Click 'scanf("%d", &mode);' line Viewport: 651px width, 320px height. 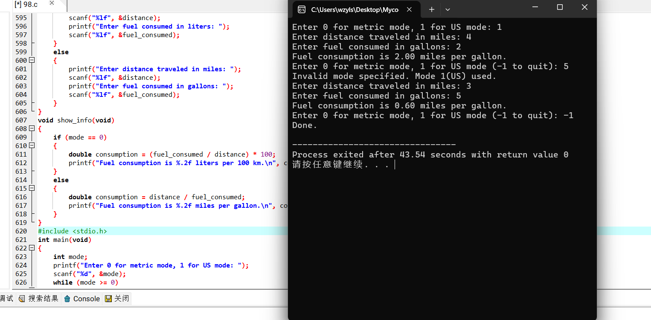click(x=90, y=274)
